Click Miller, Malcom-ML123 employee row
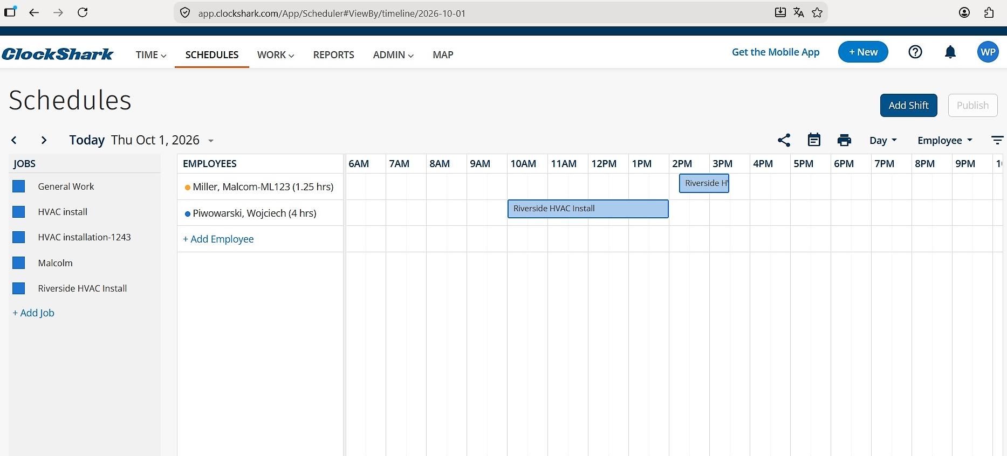Screen dimensions: 1007x456 click(260, 186)
